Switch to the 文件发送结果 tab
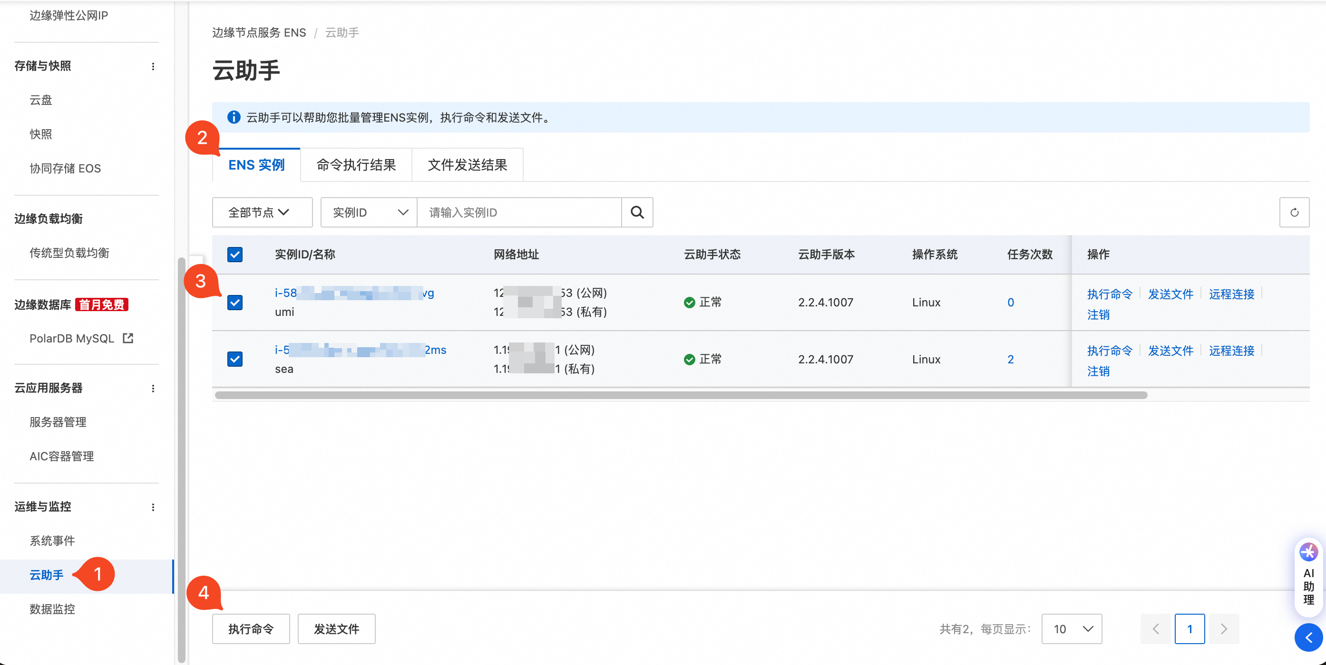This screenshot has height=665, width=1326. point(467,165)
